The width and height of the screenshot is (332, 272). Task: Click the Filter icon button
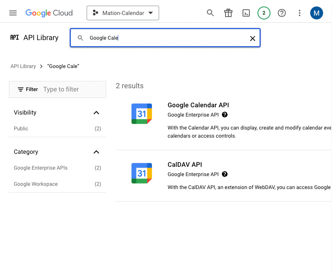click(28, 89)
